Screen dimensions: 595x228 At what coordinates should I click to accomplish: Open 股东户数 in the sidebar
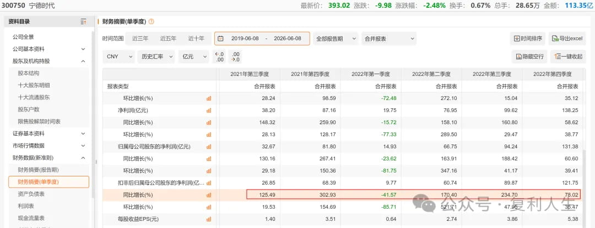coord(29,109)
